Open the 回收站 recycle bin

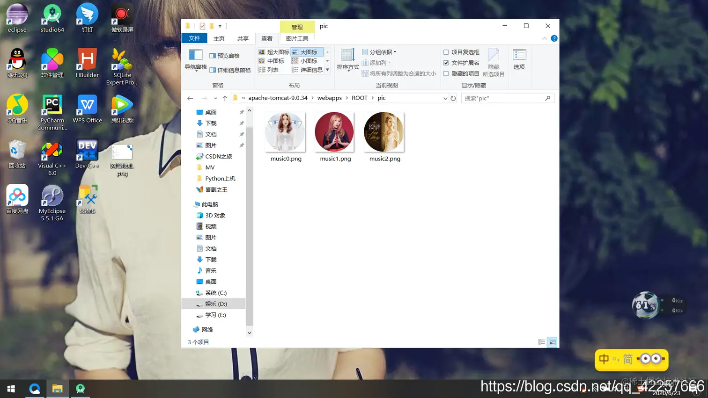(x=17, y=154)
